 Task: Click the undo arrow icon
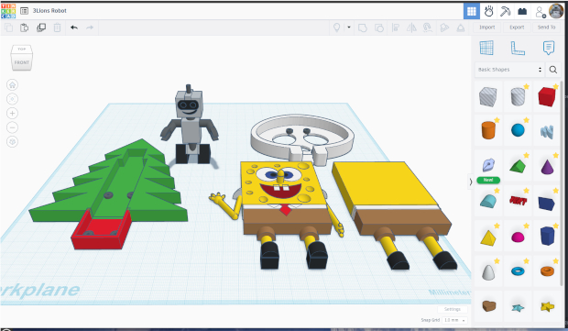(x=74, y=28)
